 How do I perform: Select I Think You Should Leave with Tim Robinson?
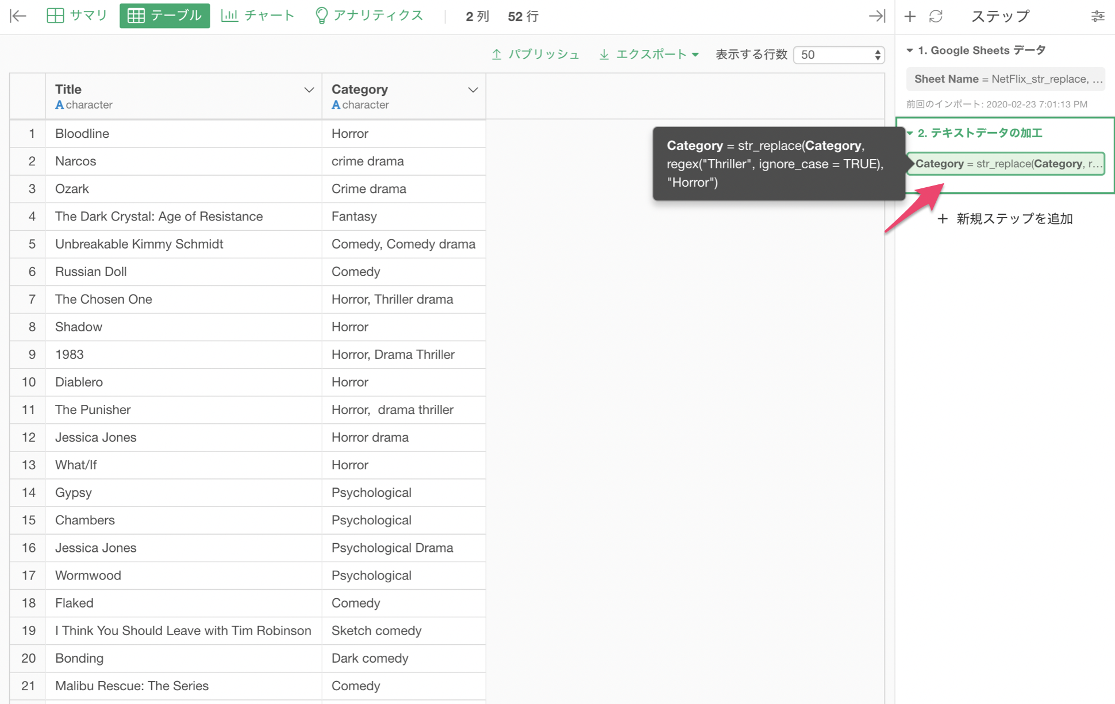(x=184, y=630)
